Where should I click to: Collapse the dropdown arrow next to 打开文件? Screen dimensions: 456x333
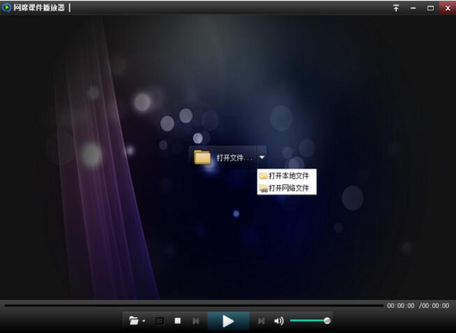pos(261,157)
